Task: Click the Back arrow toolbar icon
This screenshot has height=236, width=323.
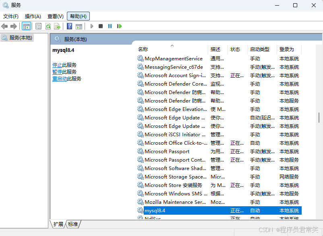Action: tap(4, 26)
